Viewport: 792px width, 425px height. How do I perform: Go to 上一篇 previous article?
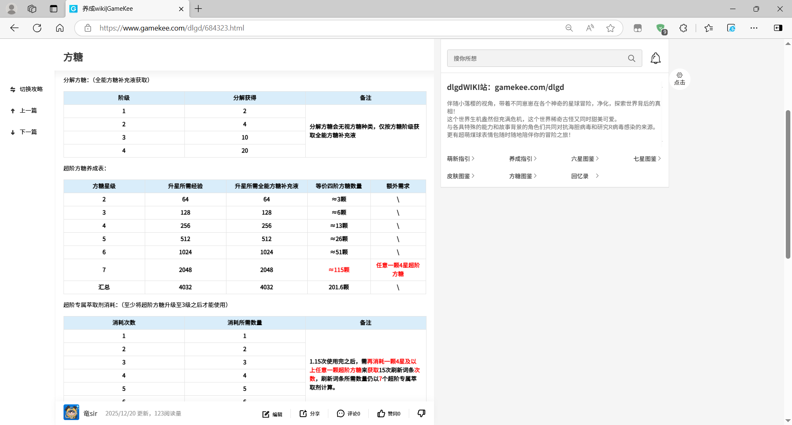point(24,111)
